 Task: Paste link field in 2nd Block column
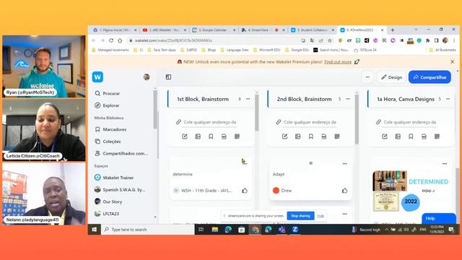pyautogui.click(x=310, y=122)
